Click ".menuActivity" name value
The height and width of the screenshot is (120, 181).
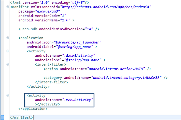click(x=78, y=100)
